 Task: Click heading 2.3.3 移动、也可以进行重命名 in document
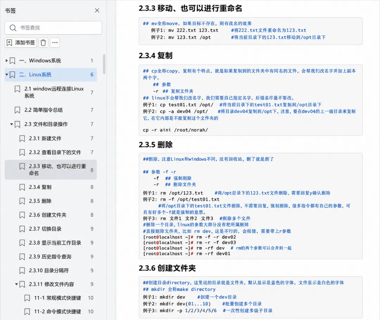190,8
